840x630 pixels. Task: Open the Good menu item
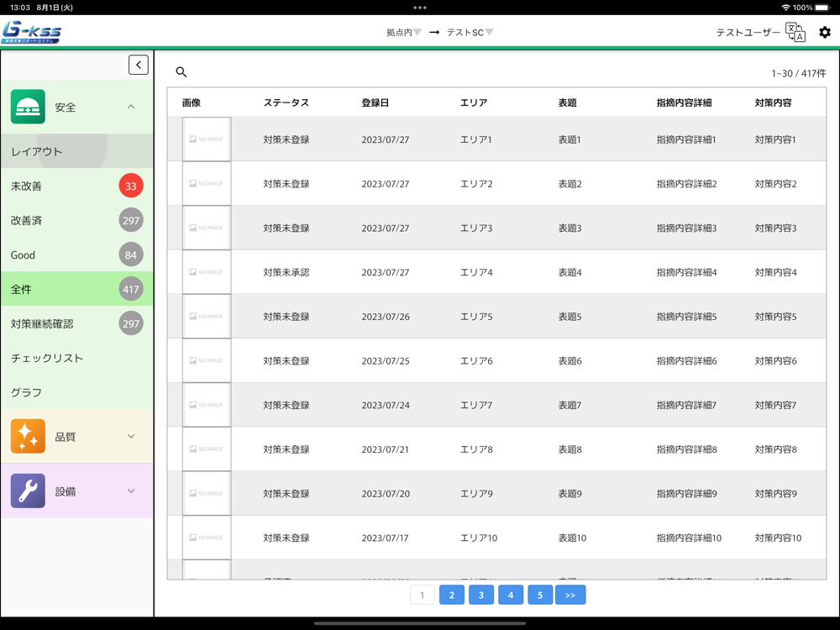76,255
